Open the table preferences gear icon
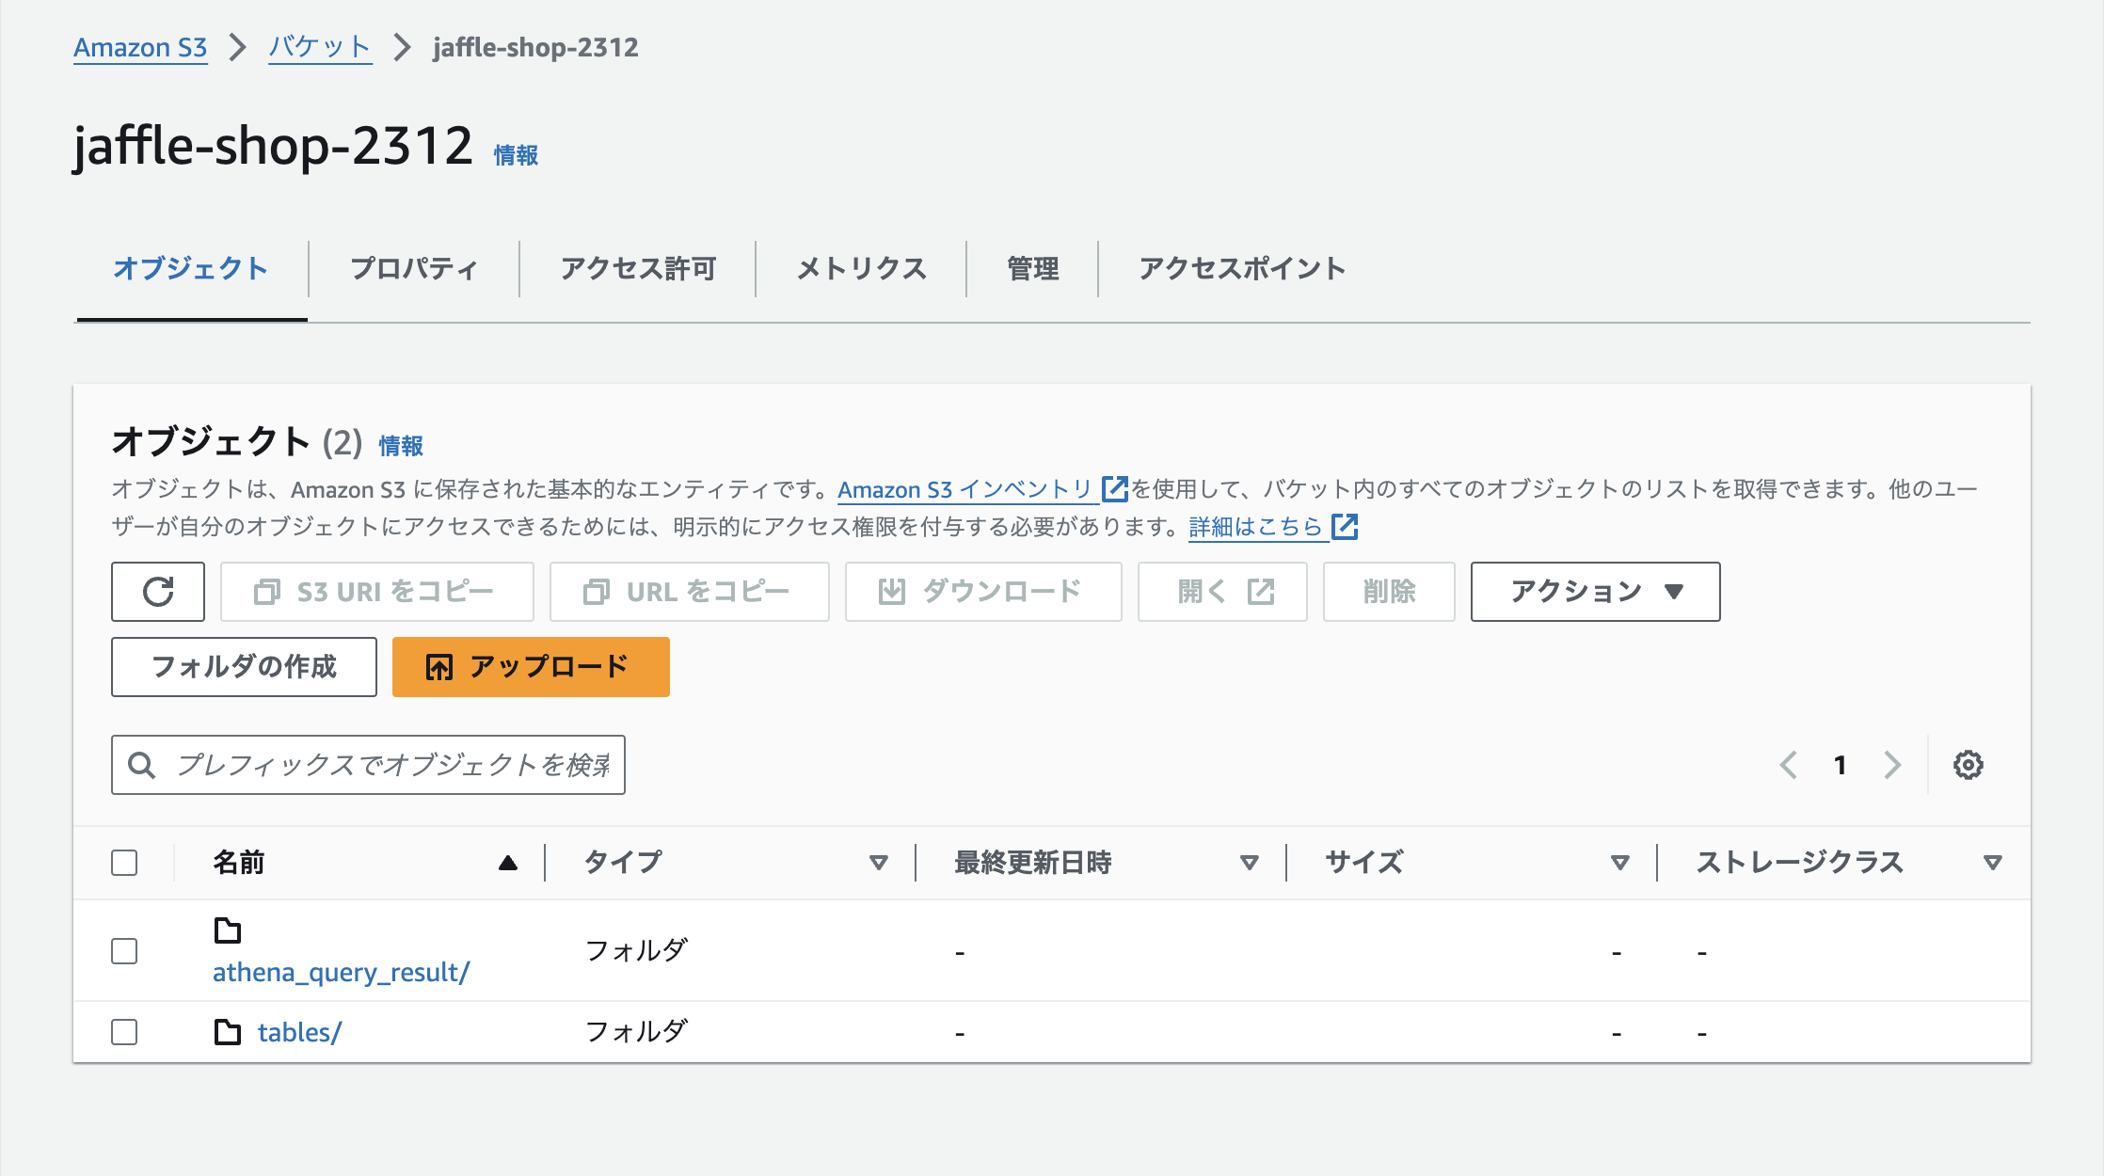2104x1176 pixels. pos(1968,765)
